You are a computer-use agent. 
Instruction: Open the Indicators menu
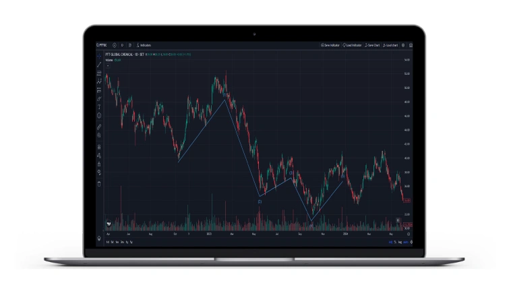pyautogui.click(x=144, y=45)
